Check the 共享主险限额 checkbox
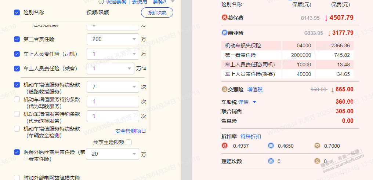Image resolution: width=373 pixels, height=180 pixels. click(x=129, y=142)
